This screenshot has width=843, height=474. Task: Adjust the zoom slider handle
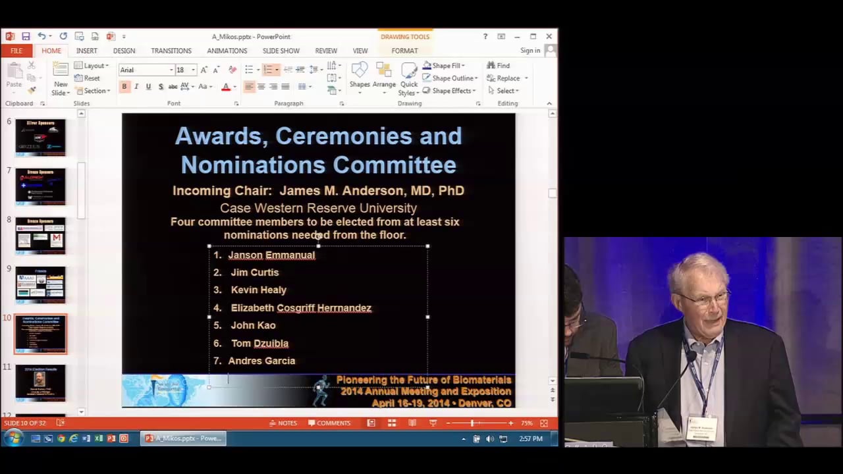tap(472, 423)
